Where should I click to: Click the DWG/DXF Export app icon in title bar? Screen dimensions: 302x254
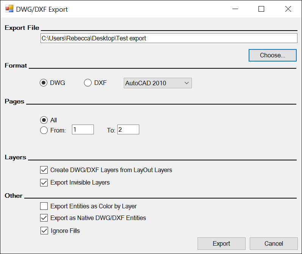tap(9, 9)
